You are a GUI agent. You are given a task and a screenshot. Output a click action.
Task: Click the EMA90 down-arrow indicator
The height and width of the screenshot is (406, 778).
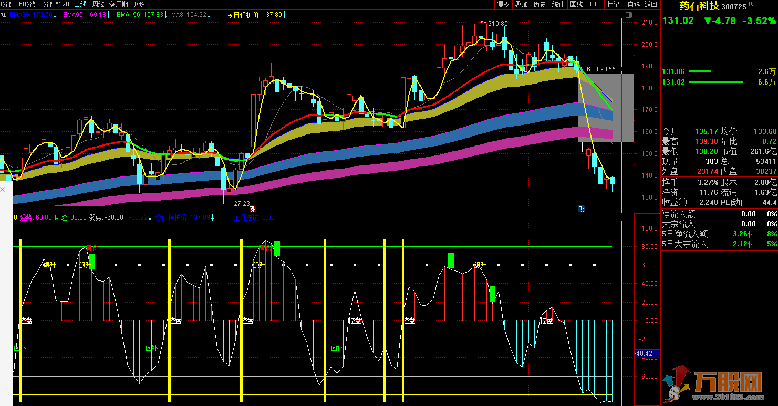coord(109,15)
